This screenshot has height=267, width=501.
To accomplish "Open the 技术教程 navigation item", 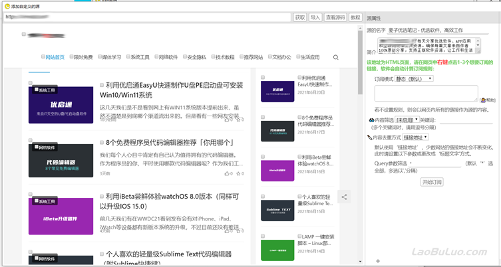I will (225, 57).
